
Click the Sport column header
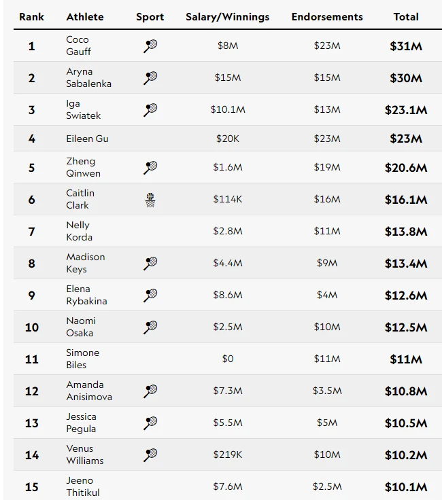(150, 17)
